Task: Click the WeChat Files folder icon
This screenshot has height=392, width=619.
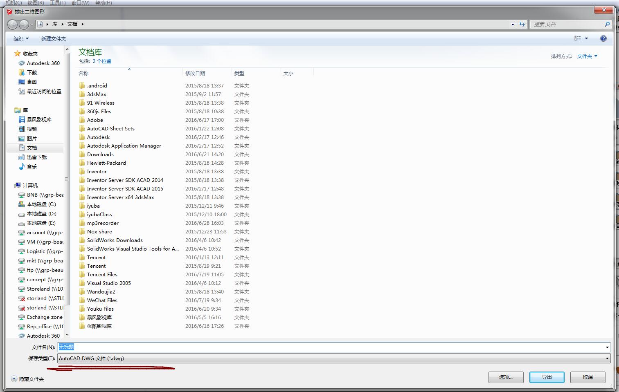Action: pyautogui.click(x=82, y=300)
